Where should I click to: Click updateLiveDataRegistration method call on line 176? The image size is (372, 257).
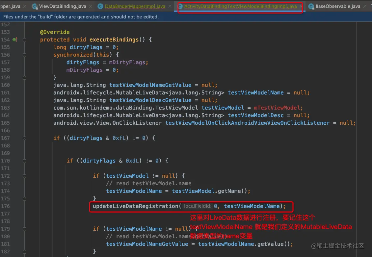135,206
